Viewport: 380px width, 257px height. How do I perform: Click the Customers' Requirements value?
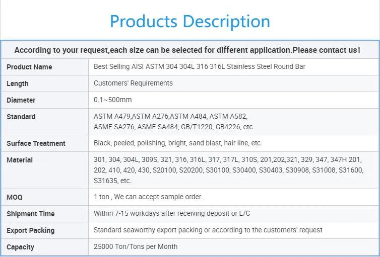[x=133, y=83]
